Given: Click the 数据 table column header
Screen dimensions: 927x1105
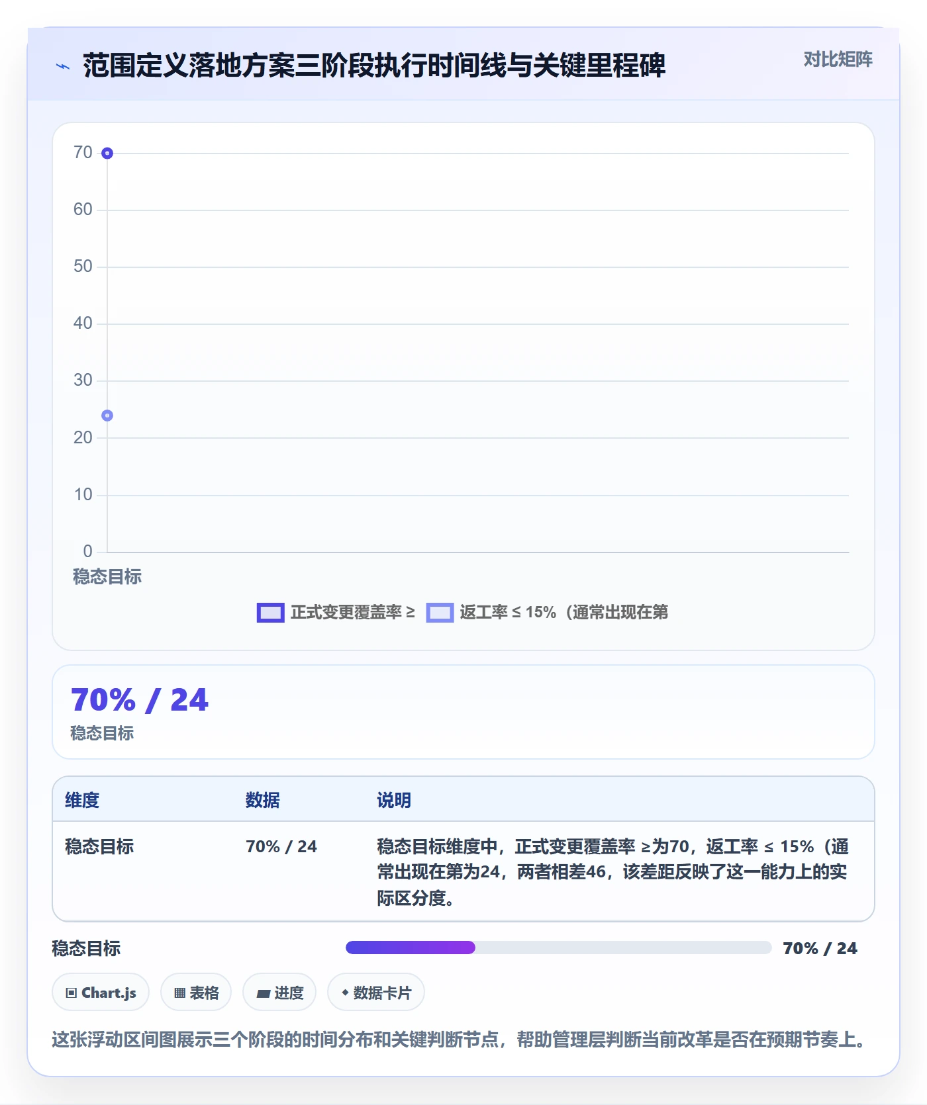Looking at the screenshot, I should [x=263, y=800].
